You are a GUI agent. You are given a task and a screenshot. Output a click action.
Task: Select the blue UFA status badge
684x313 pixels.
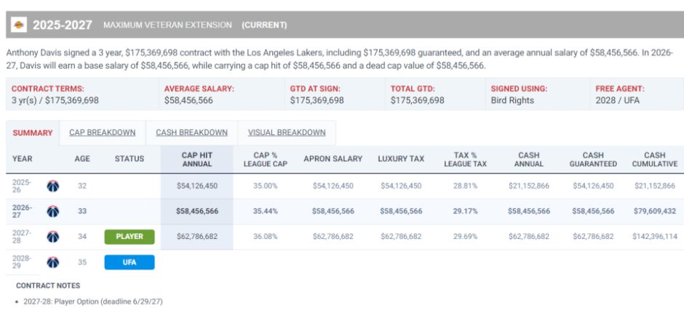click(x=130, y=262)
